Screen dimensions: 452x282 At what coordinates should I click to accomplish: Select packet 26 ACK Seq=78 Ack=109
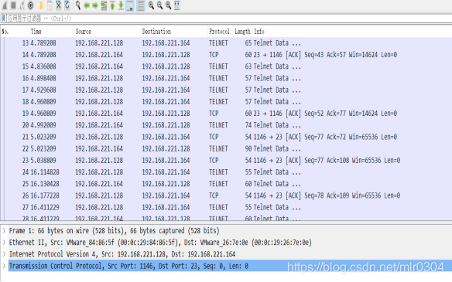tap(226, 195)
